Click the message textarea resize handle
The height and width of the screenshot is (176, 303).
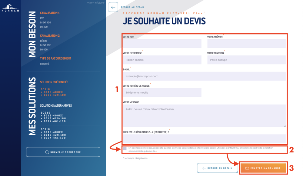[x=285, y=126]
